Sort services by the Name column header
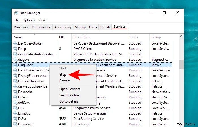Viewport: 198px width, 127px height. 35,37
